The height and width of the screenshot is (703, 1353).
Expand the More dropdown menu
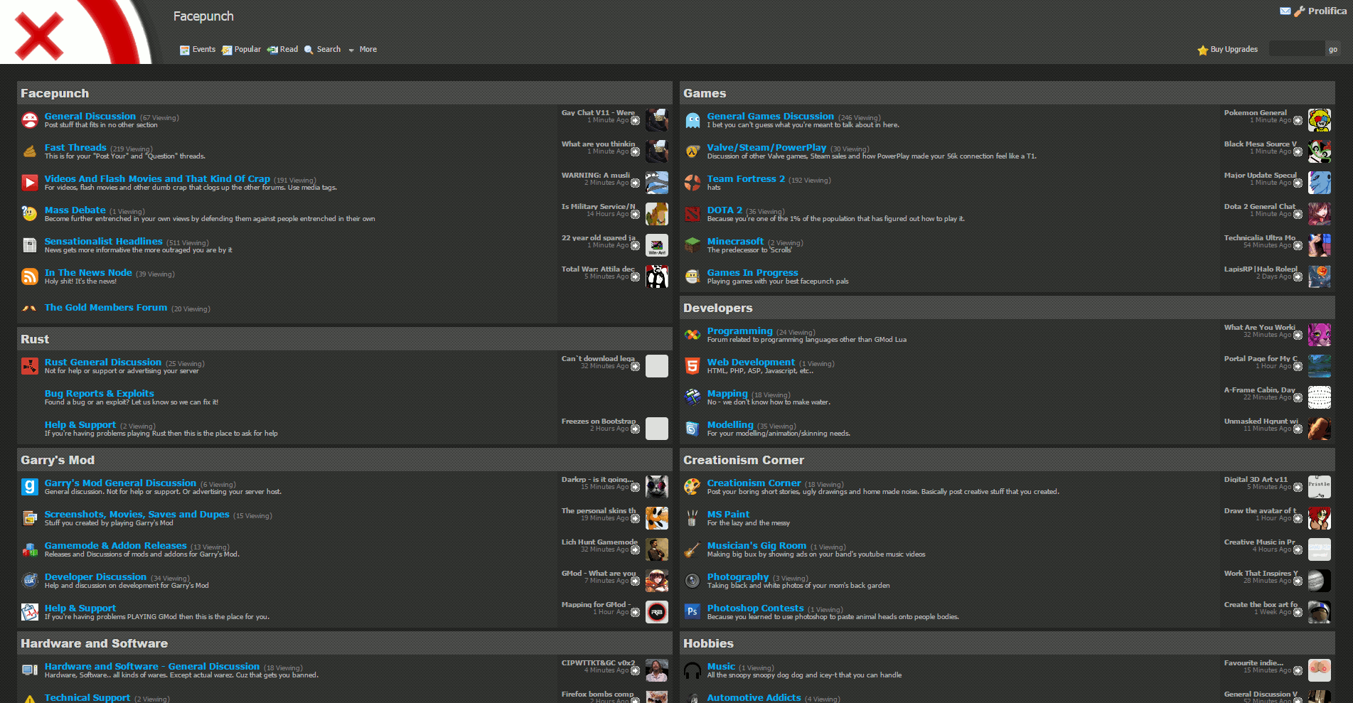[x=363, y=50]
